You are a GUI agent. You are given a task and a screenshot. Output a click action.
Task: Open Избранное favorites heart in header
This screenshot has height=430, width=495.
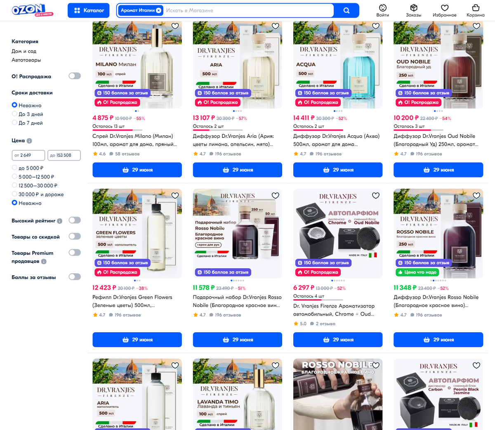[444, 11]
